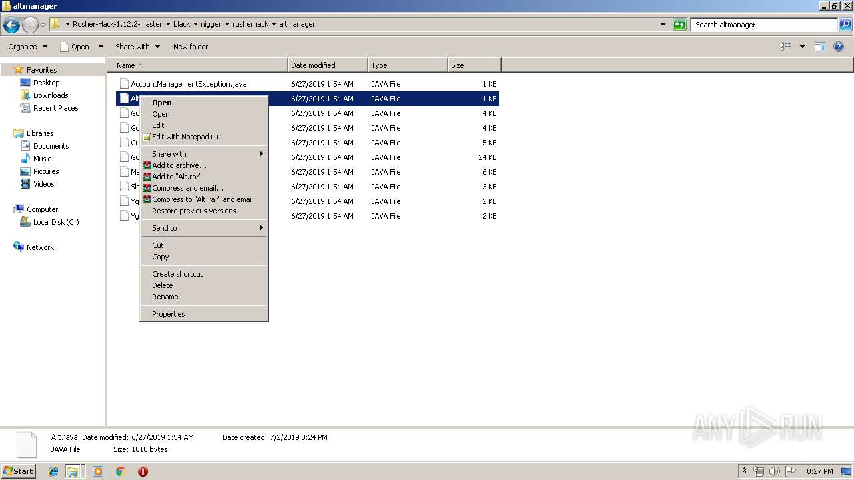Screen dimensions: 854x480
Task: Refresh the altmanager folder view
Action: coord(679,25)
